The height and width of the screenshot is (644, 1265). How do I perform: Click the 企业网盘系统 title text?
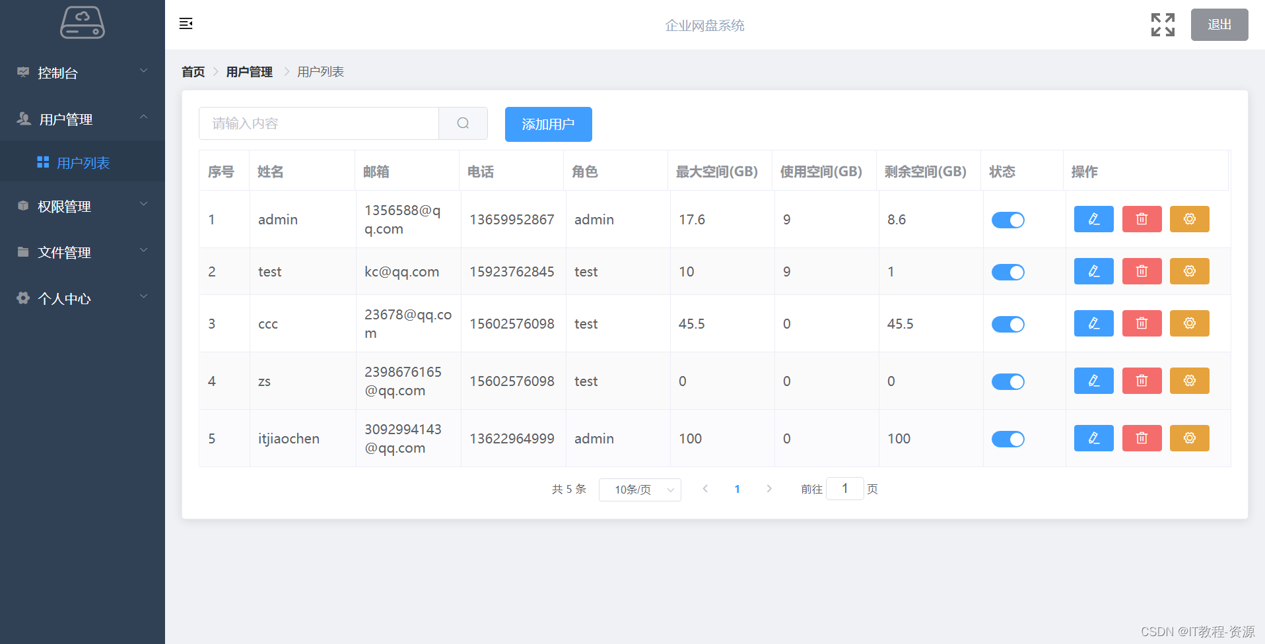[704, 25]
